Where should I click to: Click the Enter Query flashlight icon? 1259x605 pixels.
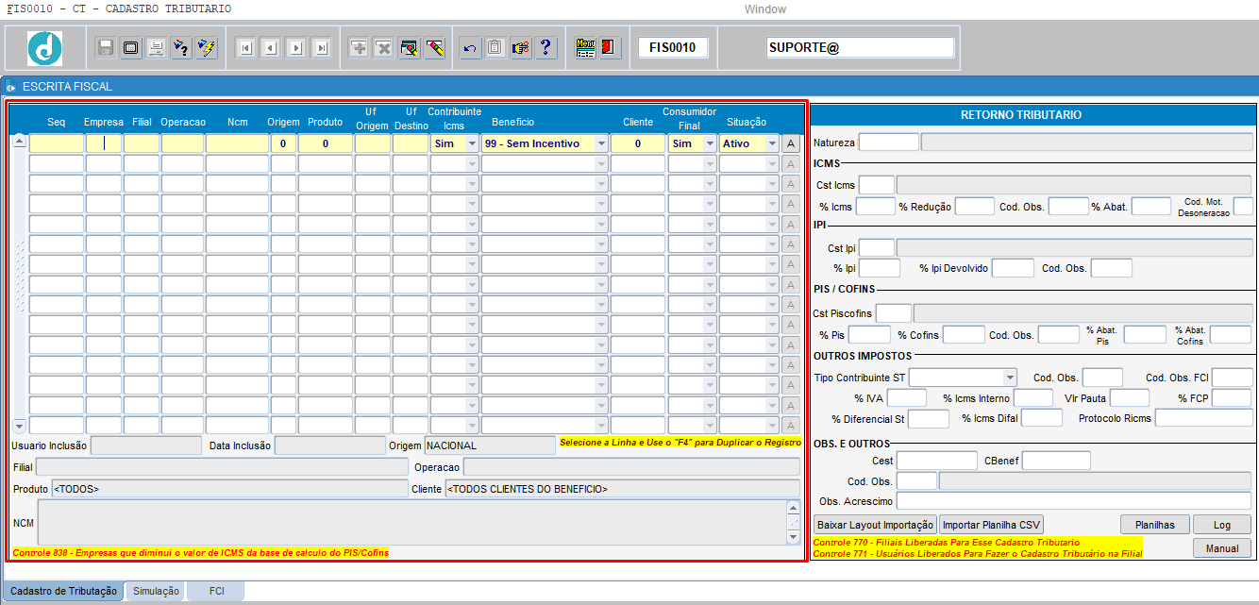coord(182,47)
